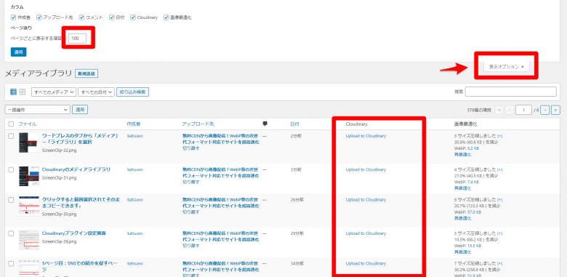
Task: Open thumbnail of ScreenClip-30.png
Action: click(29, 206)
